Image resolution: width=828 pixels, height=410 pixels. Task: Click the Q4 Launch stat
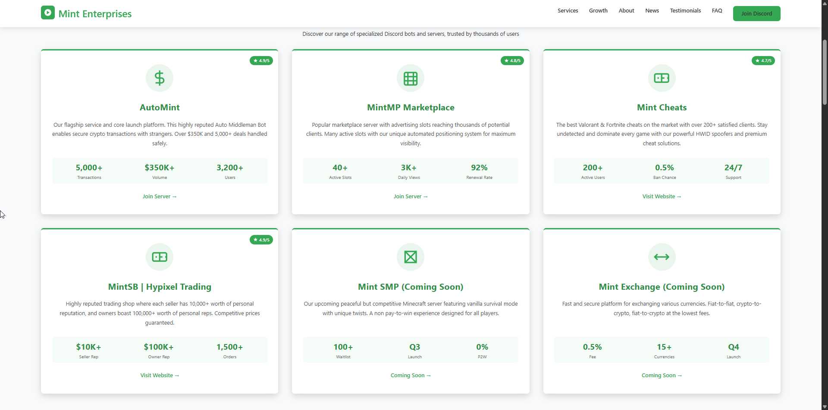(x=734, y=351)
